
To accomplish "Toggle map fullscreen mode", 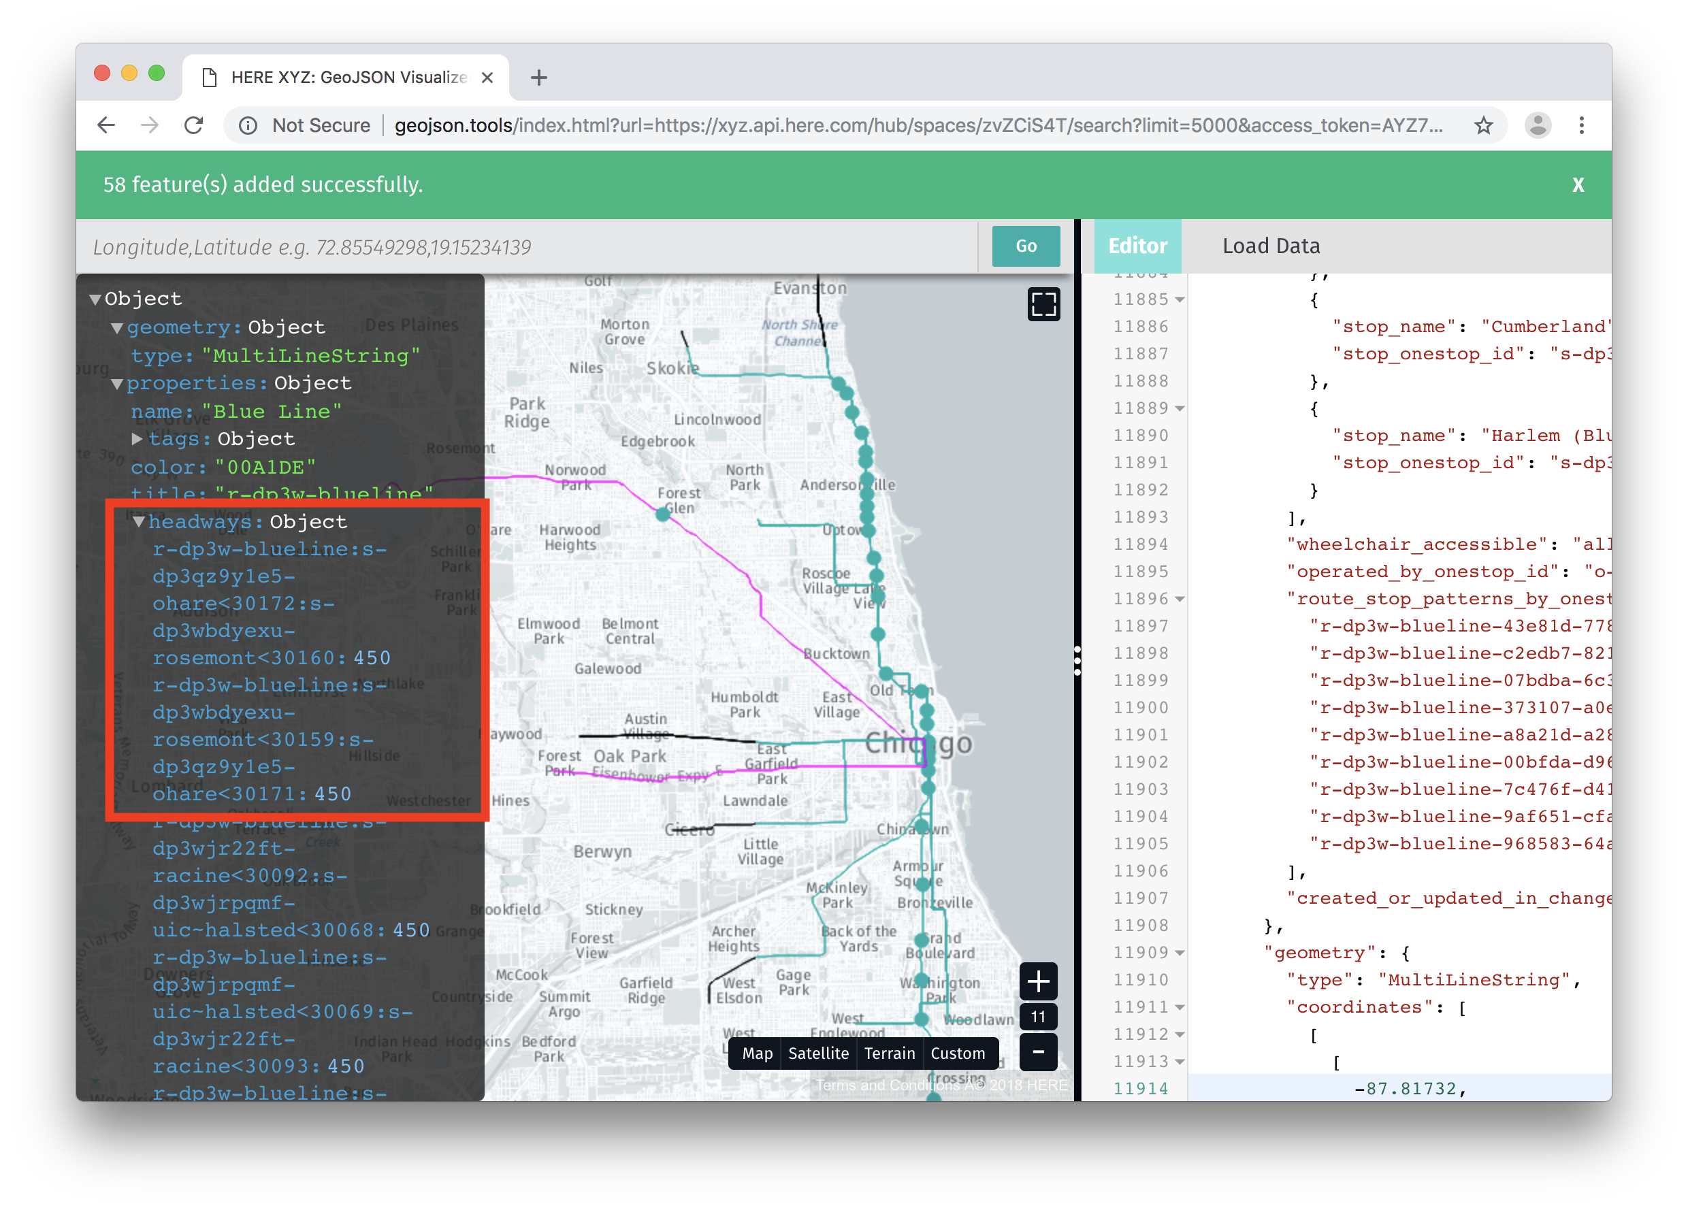I will [1043, 304].
